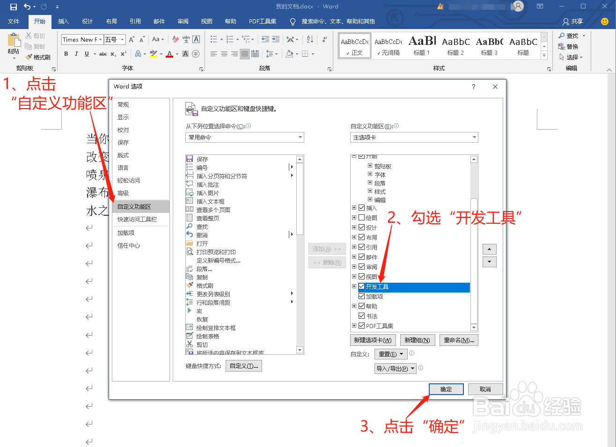Select 信任中心 in options sidebar
The image size is (616, 447).
pyautogui.click(x=141, y=245)
